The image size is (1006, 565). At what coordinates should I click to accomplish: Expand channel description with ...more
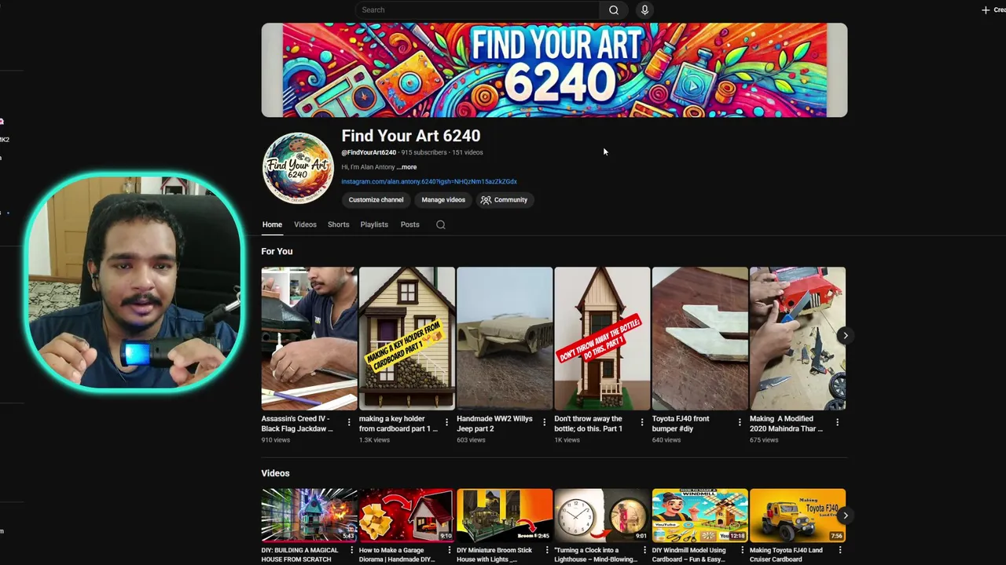[x=406, y=167]
